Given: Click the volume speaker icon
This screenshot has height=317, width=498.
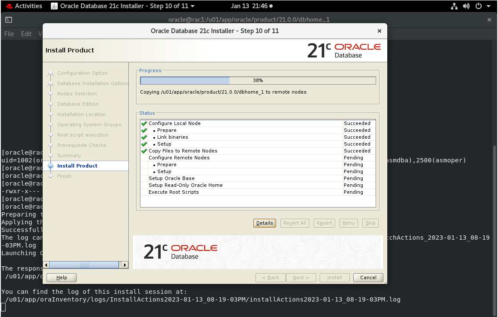Looking at the screenshot, I should pyautogui.click(x=466, y=6).
